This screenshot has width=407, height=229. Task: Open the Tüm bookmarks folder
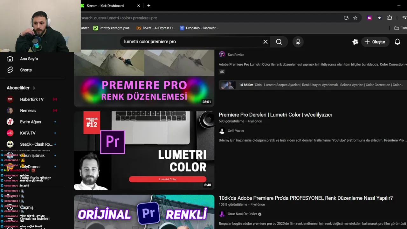[401, 28]
